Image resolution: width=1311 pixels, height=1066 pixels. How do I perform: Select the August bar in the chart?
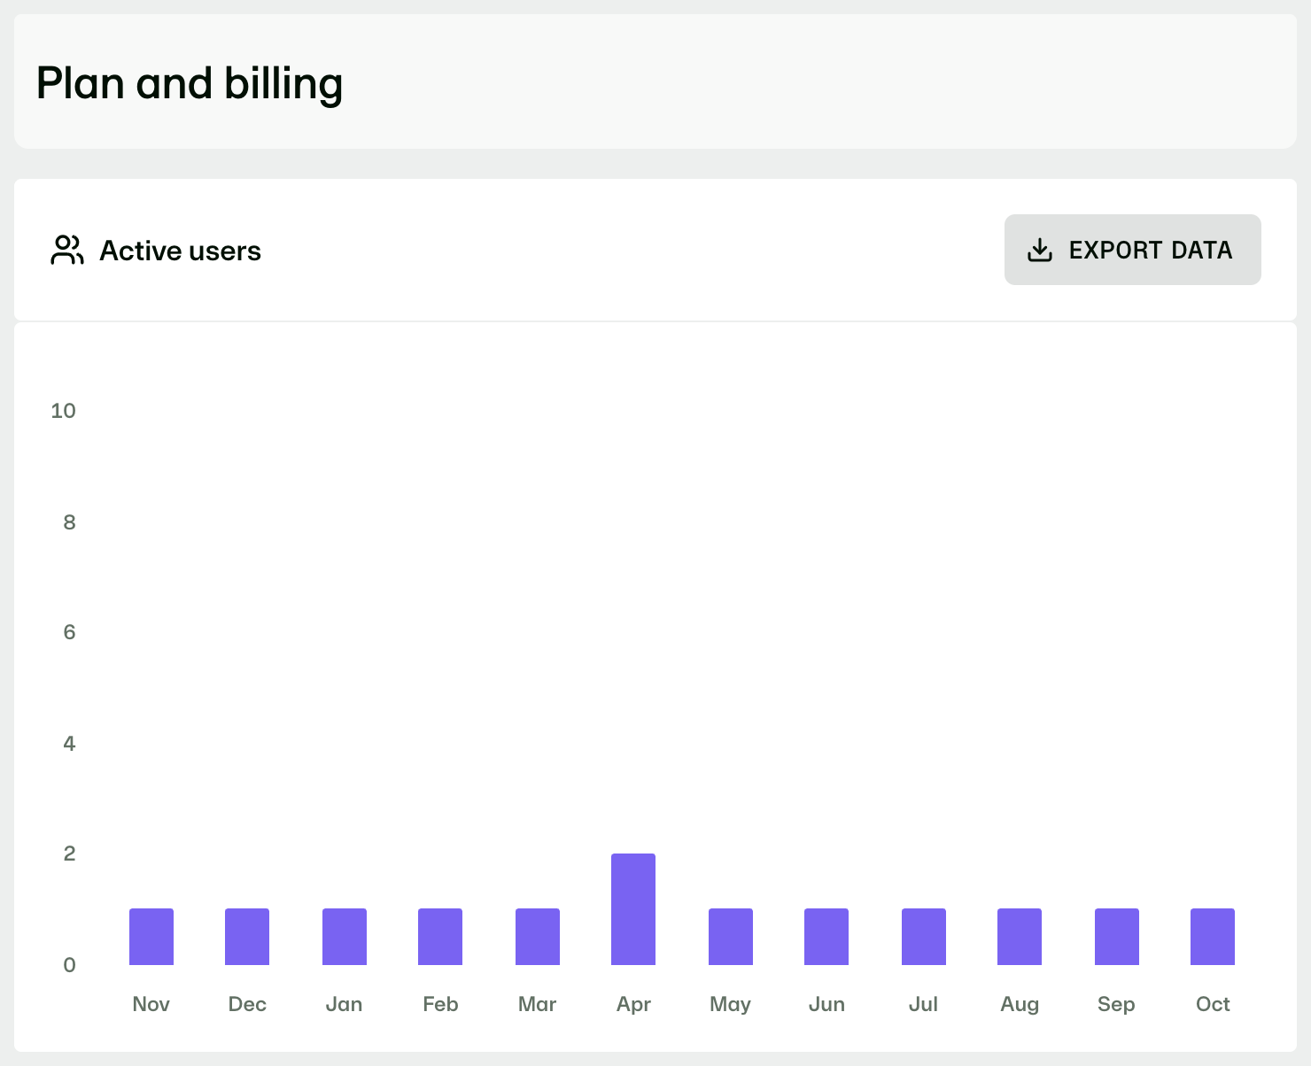click(x=1020, y=937)
